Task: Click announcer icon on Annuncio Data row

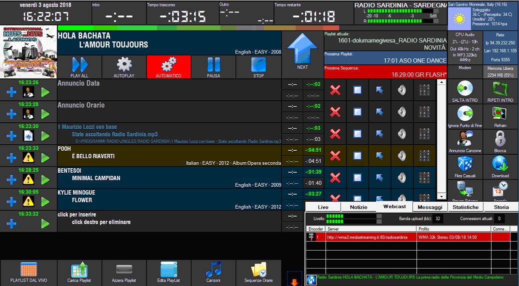Action: [28, 92]
